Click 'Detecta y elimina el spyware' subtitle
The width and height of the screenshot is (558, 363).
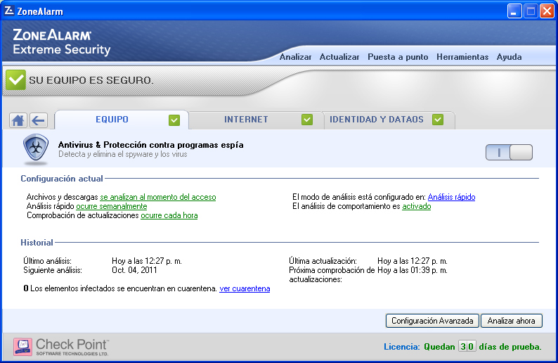122,154
